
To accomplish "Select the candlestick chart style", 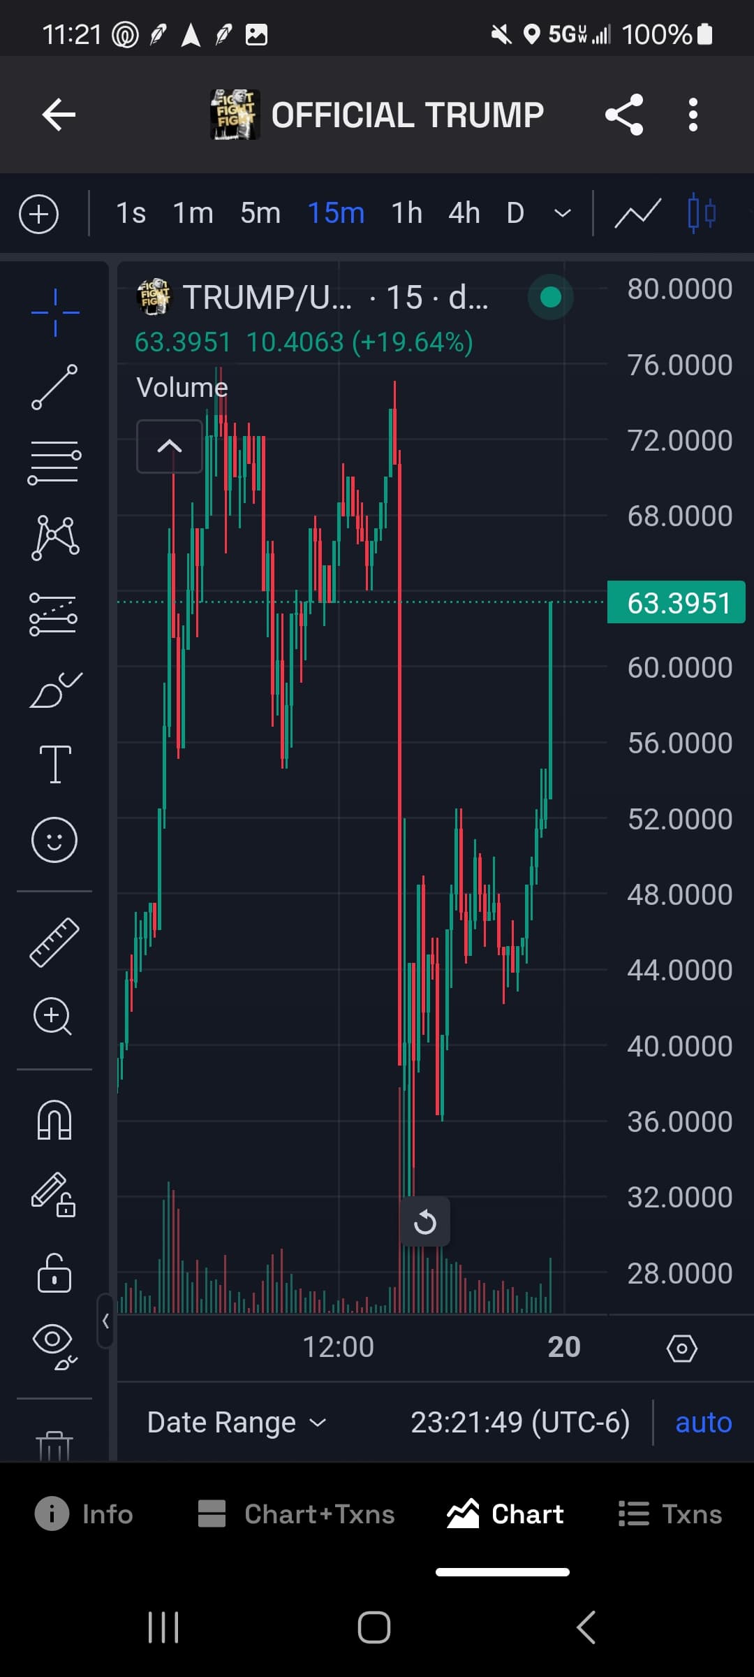I will tap(702, 213).
